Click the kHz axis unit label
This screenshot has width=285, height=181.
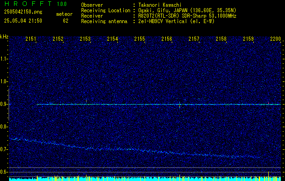coord(4,37)
